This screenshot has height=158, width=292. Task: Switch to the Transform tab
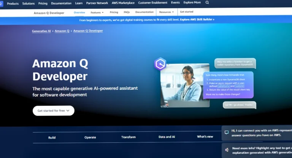(129, 137)
